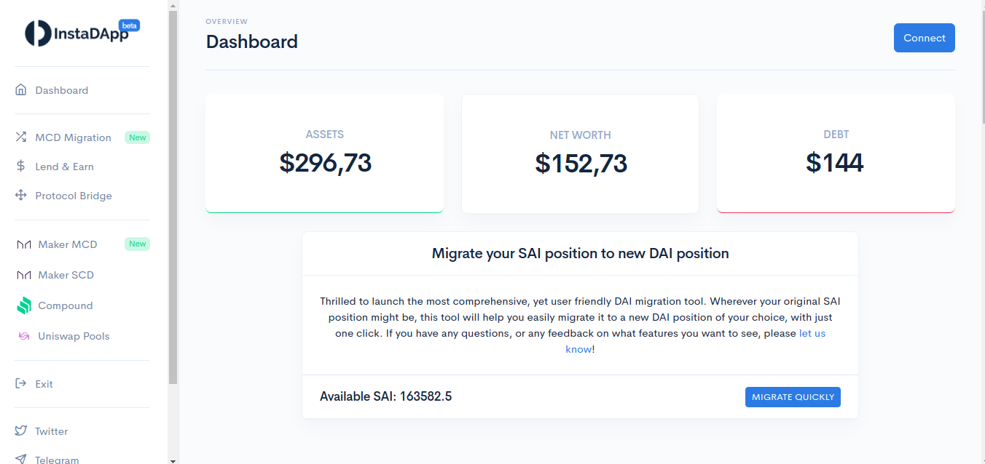Click the Protocol Bridge arrows icon
Image resolution: width=985 pixels, height=464 pixels.
click(21, 196)
